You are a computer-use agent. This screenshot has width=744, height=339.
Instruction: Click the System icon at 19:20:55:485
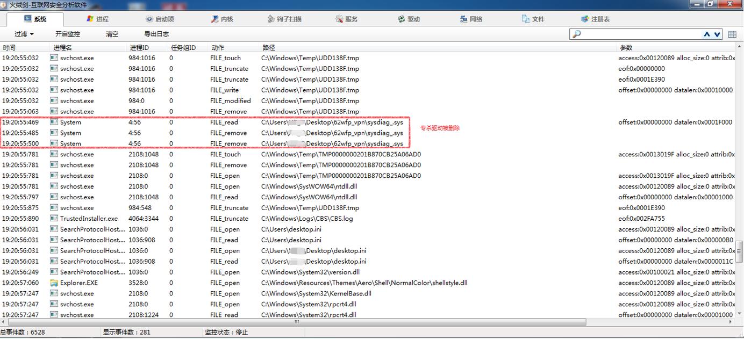54,133
